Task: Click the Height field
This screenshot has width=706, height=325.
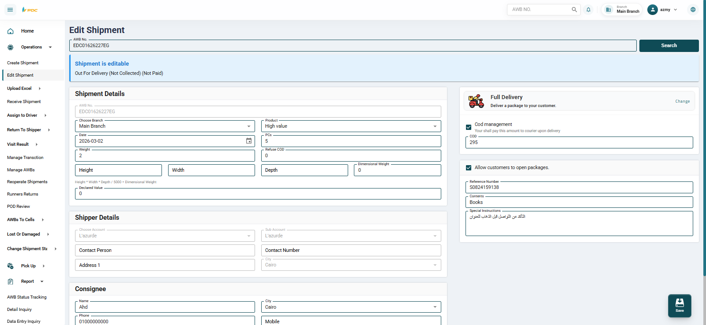Action: tap(118, 170)
